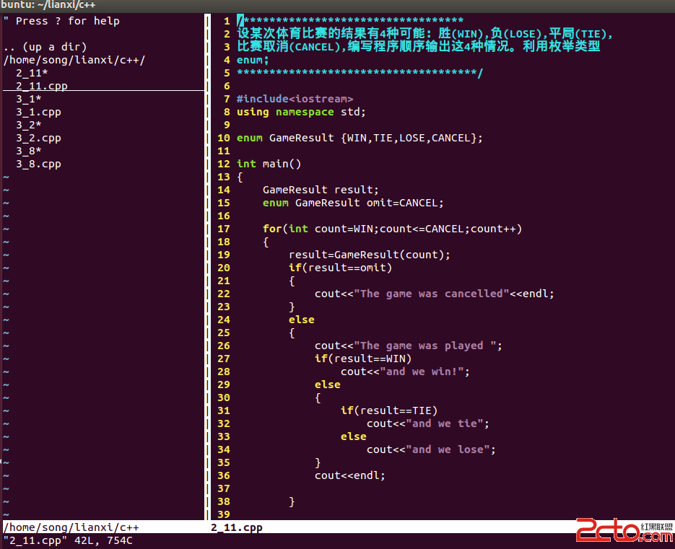Click the 'and we lose' cout line

[x=431, y=449]
